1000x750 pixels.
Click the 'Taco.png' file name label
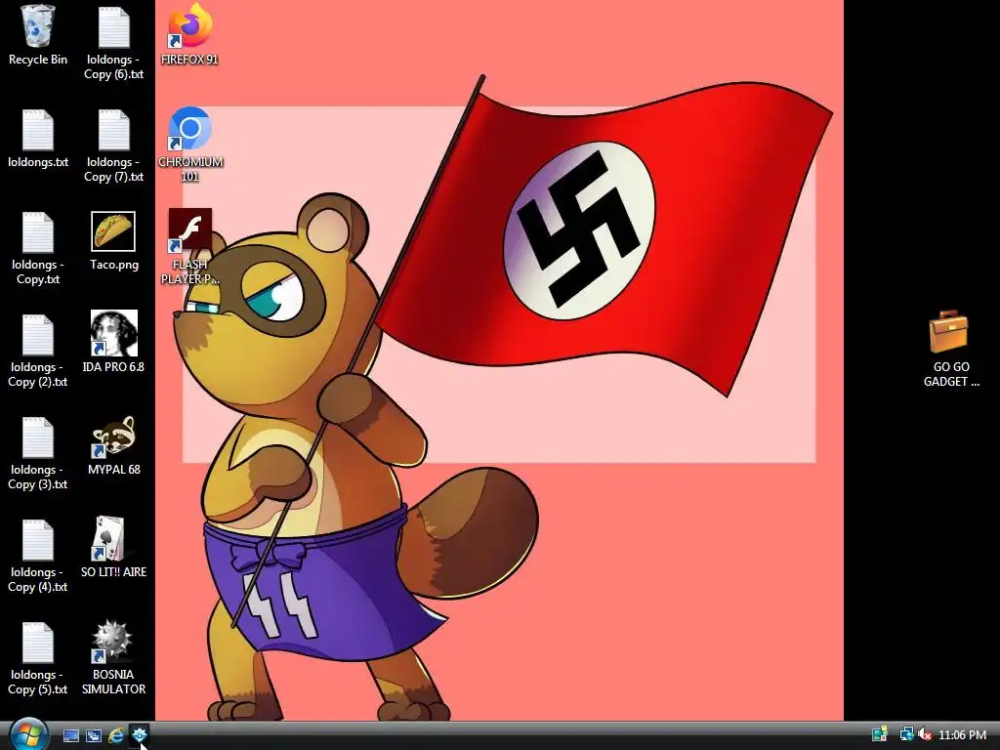tap(113, 264)
